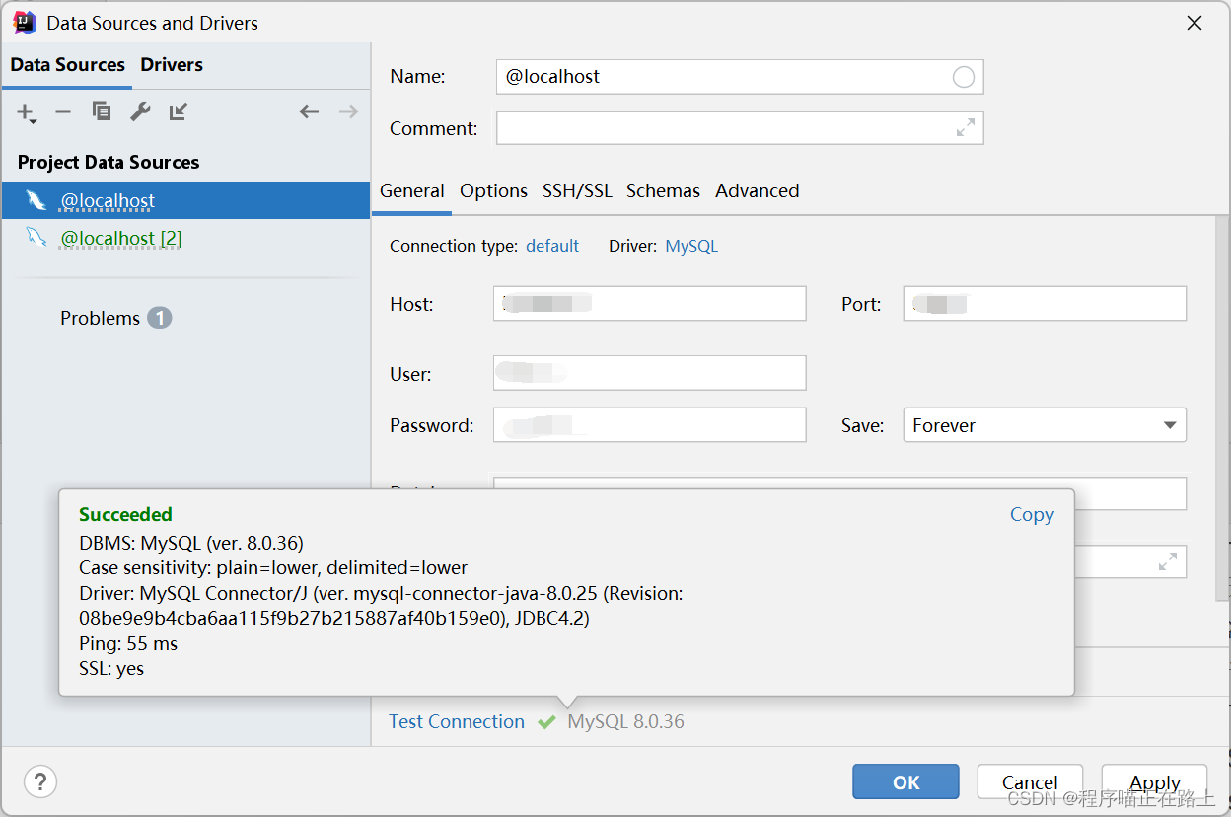Add a new data source with plus icon
This screenshot has height=817, width=1231.
click(x=26, y=112)
